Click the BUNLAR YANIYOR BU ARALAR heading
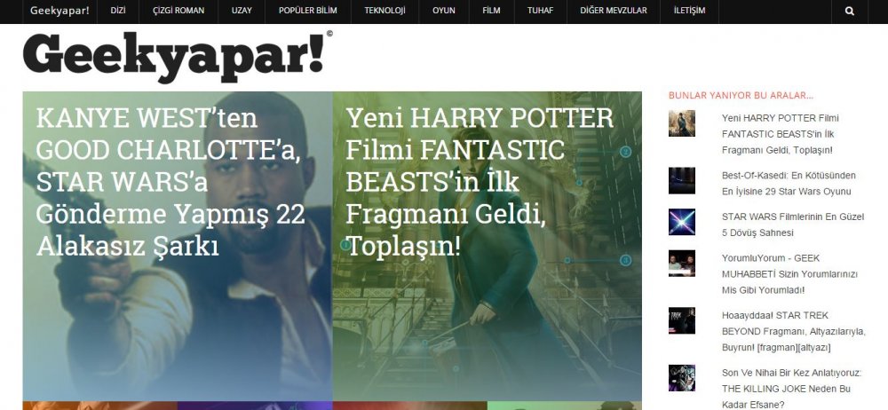Viewport: 888px width, 410px height. point(741,95)
